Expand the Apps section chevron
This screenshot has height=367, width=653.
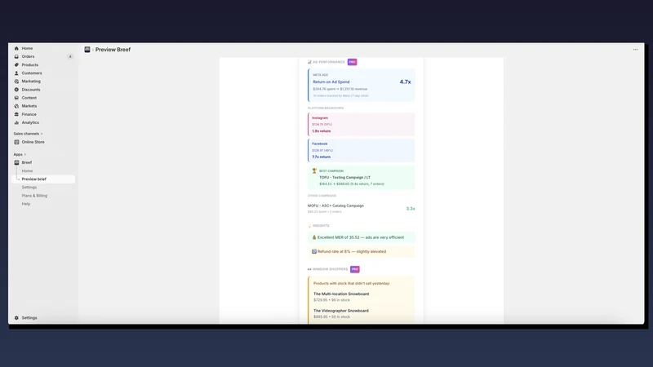click(25, 154)
